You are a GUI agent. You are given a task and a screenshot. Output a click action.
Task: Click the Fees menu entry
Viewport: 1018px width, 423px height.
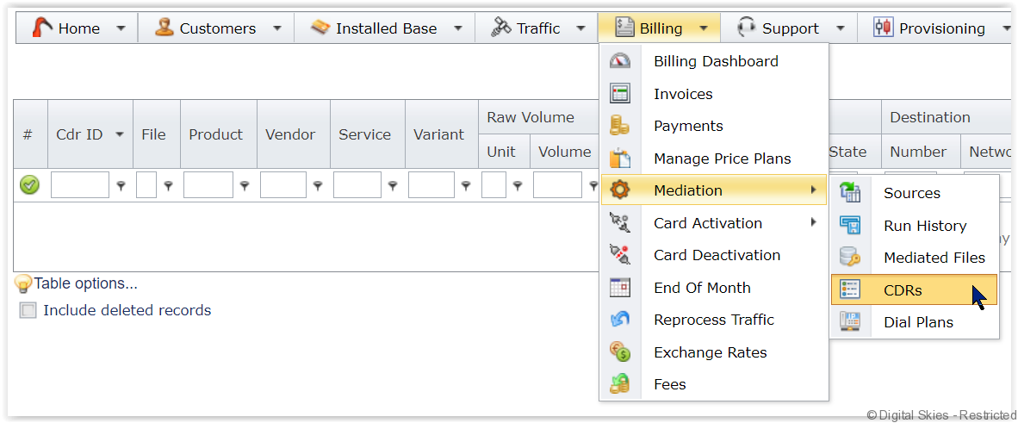pos(669,384)
